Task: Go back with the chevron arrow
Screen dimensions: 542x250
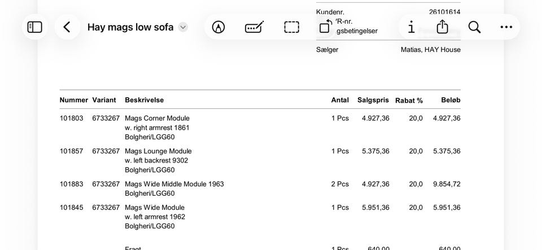Action: (x=67, y=27)
